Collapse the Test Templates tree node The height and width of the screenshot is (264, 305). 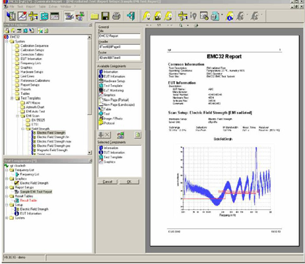click(12, 98)
